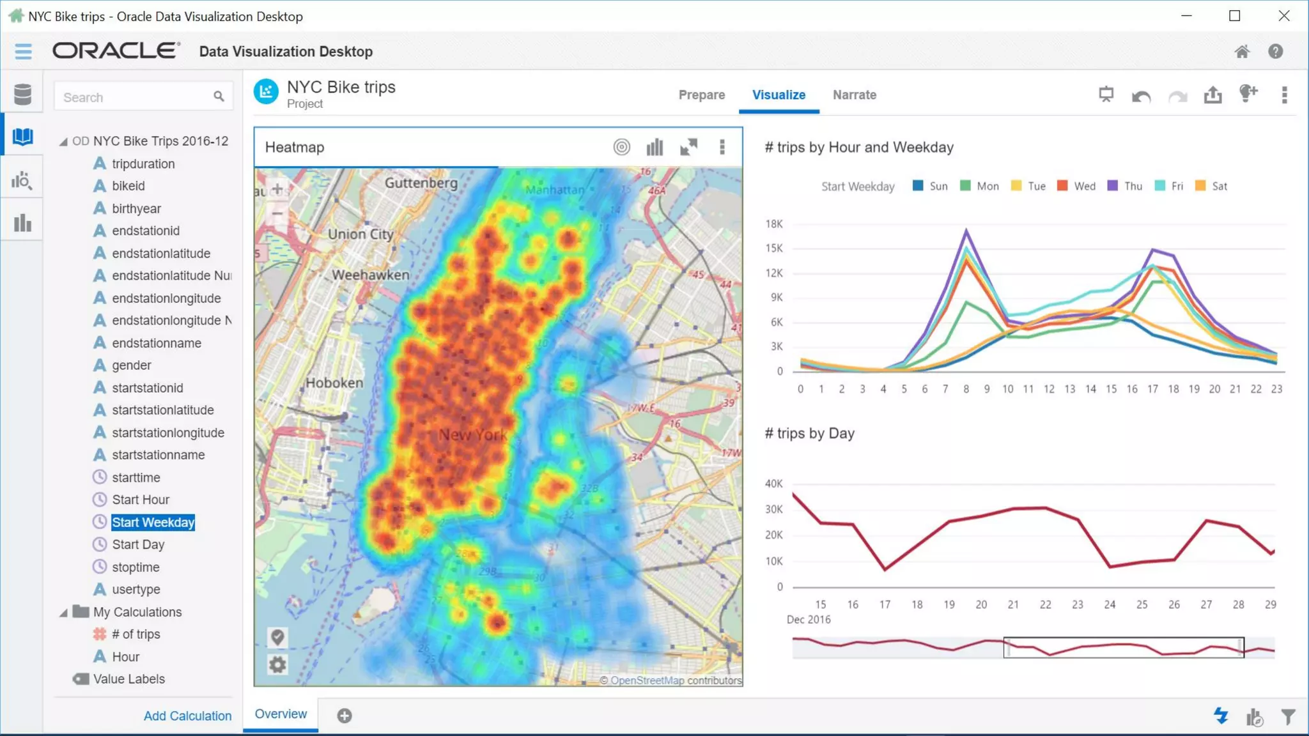Image resolution: width=1309 pixels, height=736 pixels.
Task: Open the Data Elements database panel
Action: pyautogui.click(x=22, y=95)
